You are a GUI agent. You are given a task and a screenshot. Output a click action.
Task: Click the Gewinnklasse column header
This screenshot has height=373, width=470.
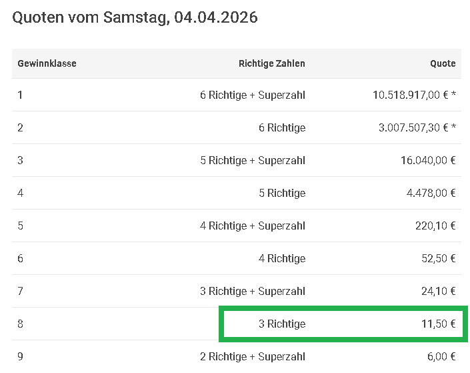(x=47, y=64)
